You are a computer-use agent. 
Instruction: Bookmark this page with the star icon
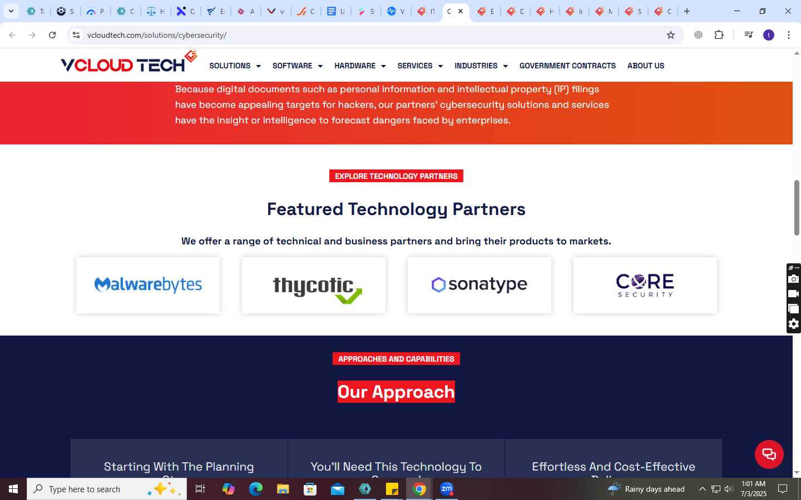coord(671,35)
